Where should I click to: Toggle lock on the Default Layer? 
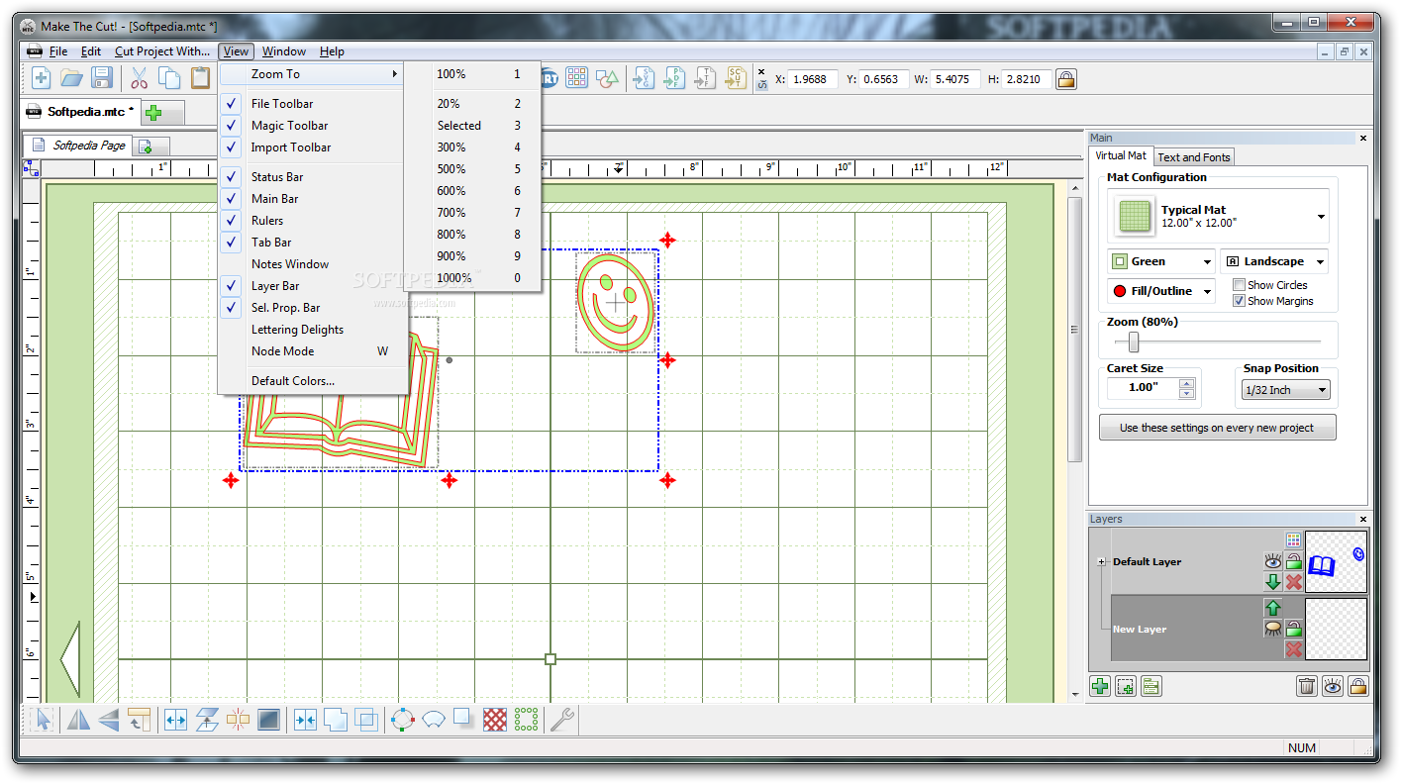(x=1293, y=561)
